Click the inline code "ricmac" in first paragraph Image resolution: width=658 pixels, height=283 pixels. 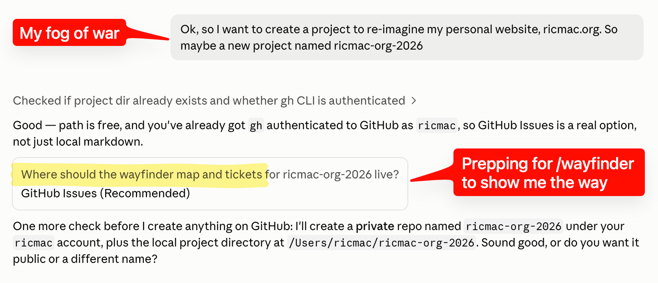[x=437, y=126]
